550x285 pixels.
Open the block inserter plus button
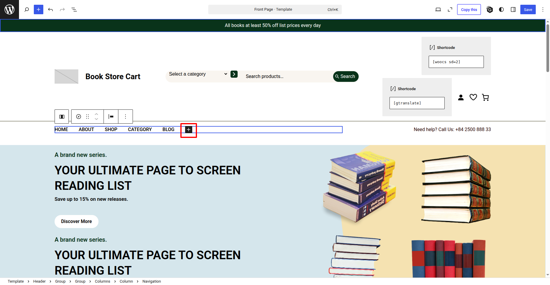(39, 9)
